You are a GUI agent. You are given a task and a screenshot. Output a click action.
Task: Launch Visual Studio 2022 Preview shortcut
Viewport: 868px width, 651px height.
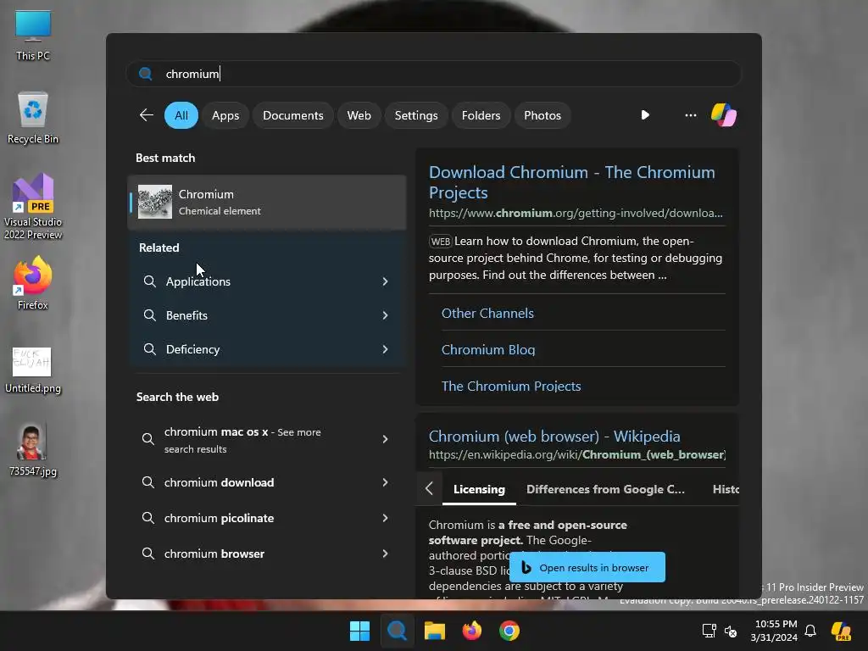(x=33, y=206)
